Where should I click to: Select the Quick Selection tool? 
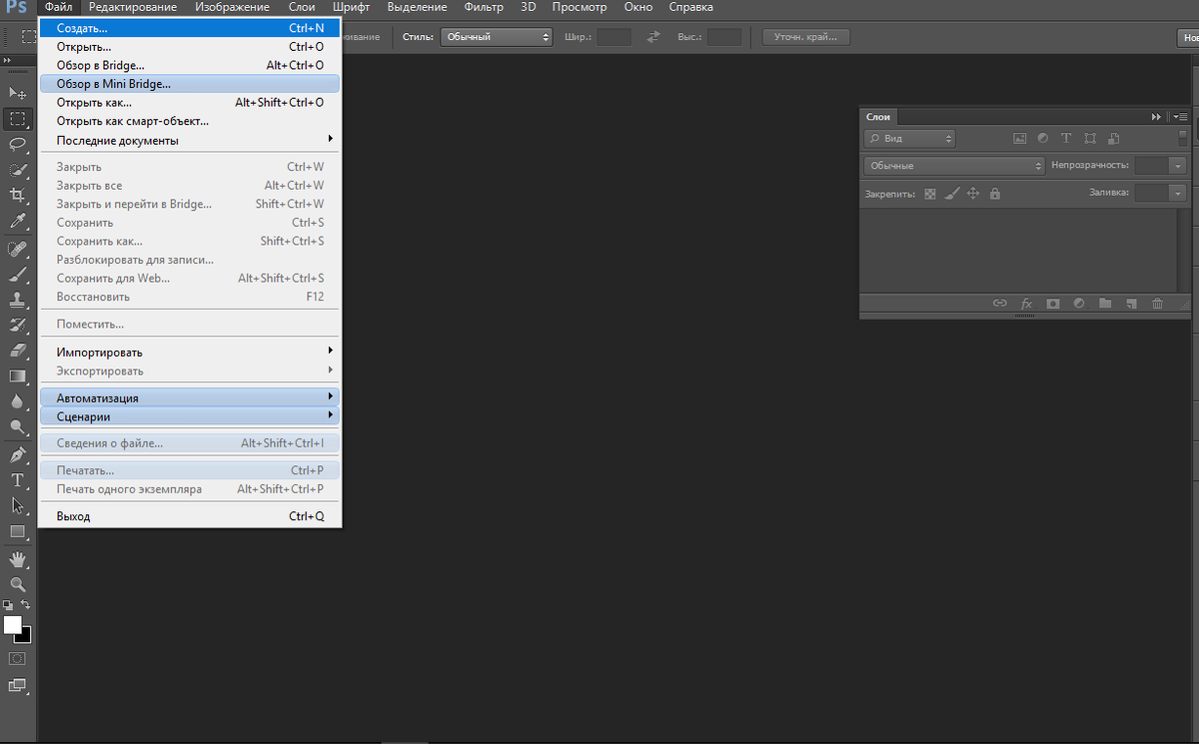click(x=17, y=170)
